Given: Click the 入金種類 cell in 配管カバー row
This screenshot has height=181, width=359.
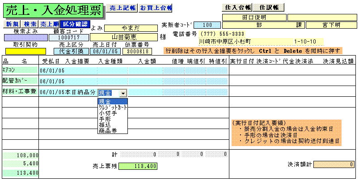Looking at the screenshot, I should pyautogui.click(x=112, y=81).
